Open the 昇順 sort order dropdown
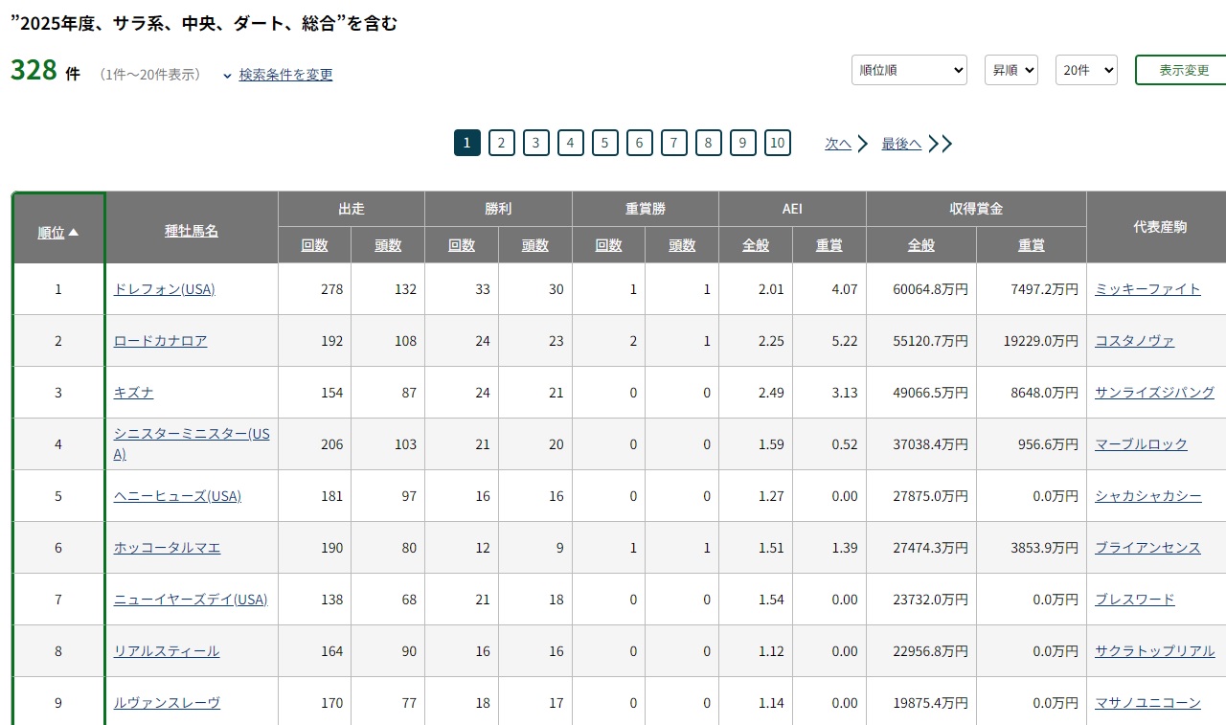Viewport: 1226px width, 725px height. tap(1010, 70)
